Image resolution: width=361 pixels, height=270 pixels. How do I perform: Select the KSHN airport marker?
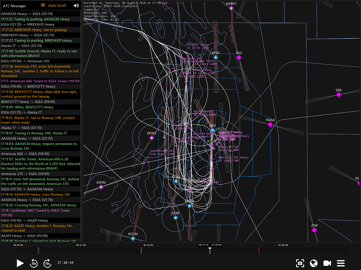point(101,187)
